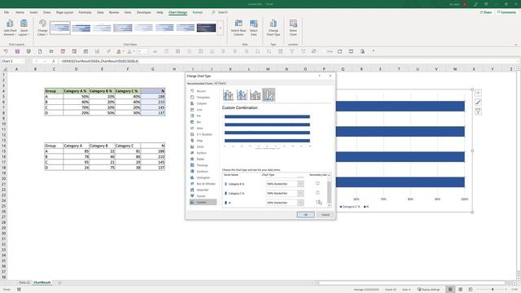The image size is (521, 293).
Task: Toggle Secondary Axis for Category C %
Action: [317, 193]
